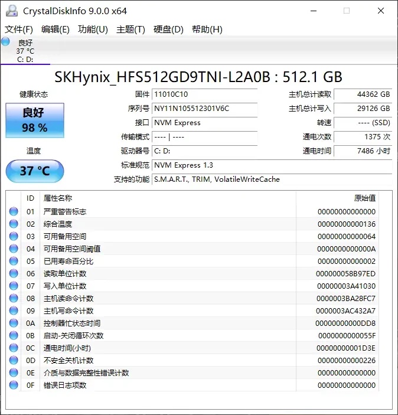The image size is (398, 415).
Task: Close the CrystalDiskInfo window
Action: (x=381, y=11)
